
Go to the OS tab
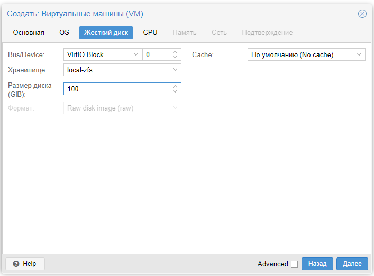tap(64, 33)
